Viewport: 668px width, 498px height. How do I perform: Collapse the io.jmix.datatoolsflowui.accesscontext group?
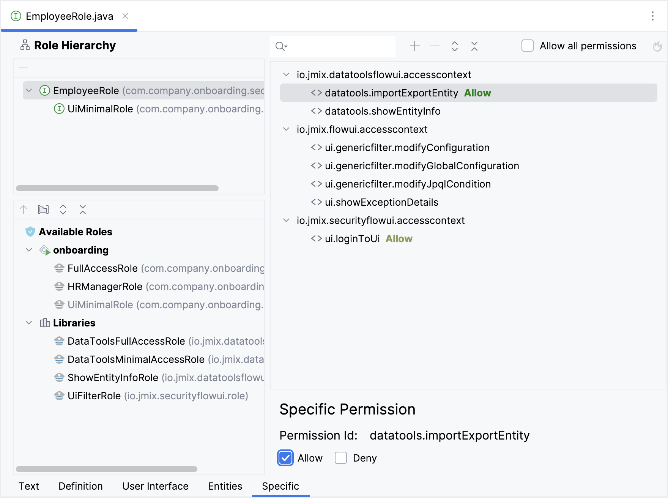tap(286, 75)
